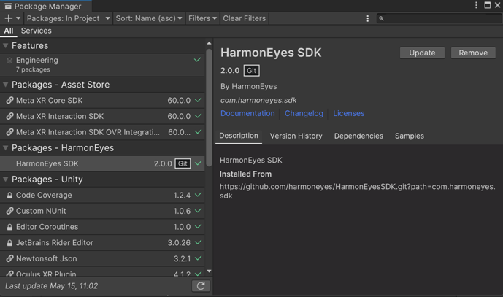Click link icon beside Meta XR Interaction SDK OVR Integrati...
The image size is (503, 297).
[9, 132]
